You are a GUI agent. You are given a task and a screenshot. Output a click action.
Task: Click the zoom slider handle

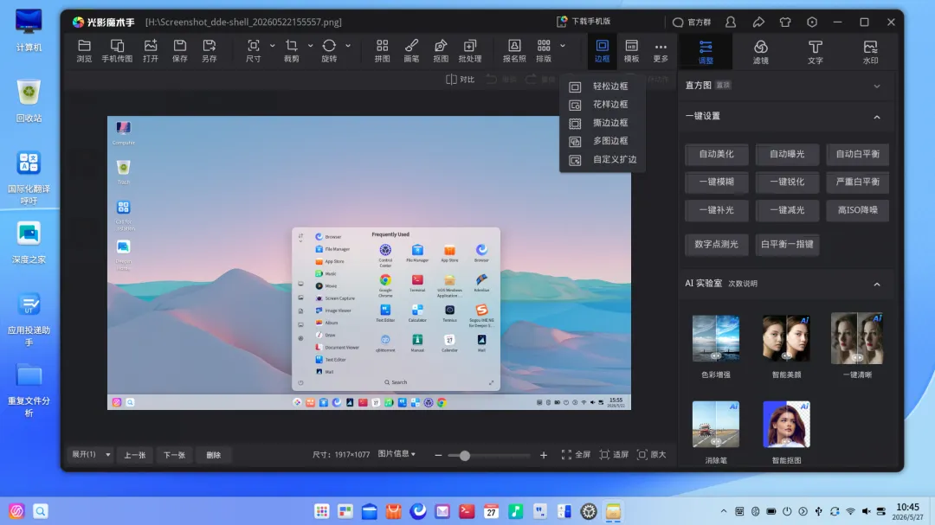465,456
